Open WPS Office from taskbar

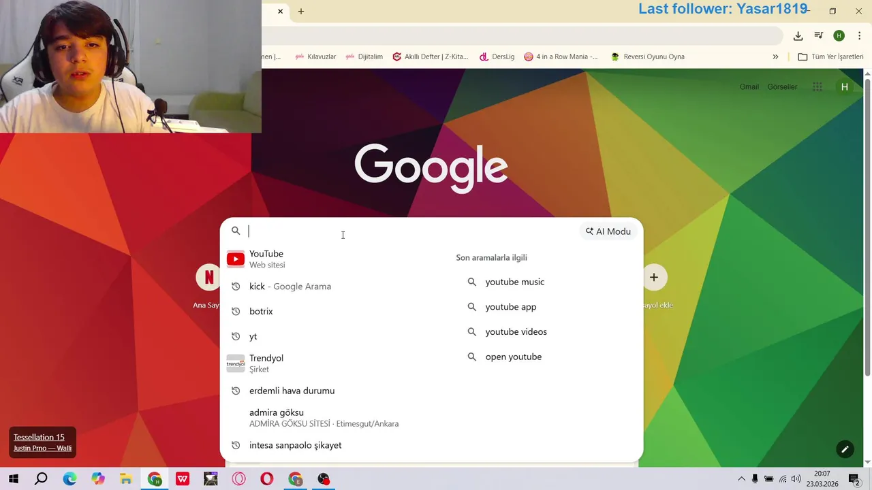pos(183,479)
